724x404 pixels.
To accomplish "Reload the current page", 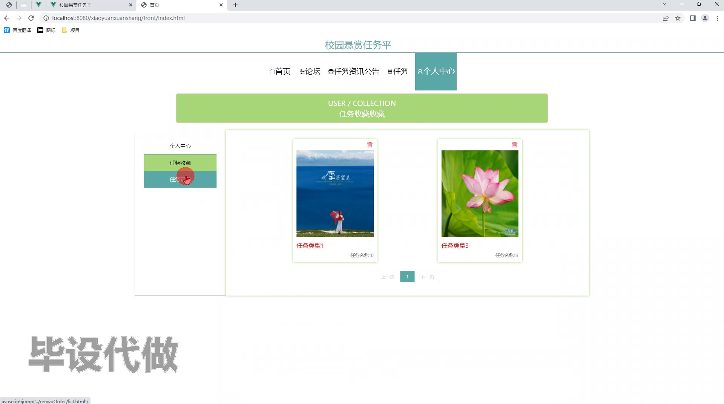I will point(31,18).
